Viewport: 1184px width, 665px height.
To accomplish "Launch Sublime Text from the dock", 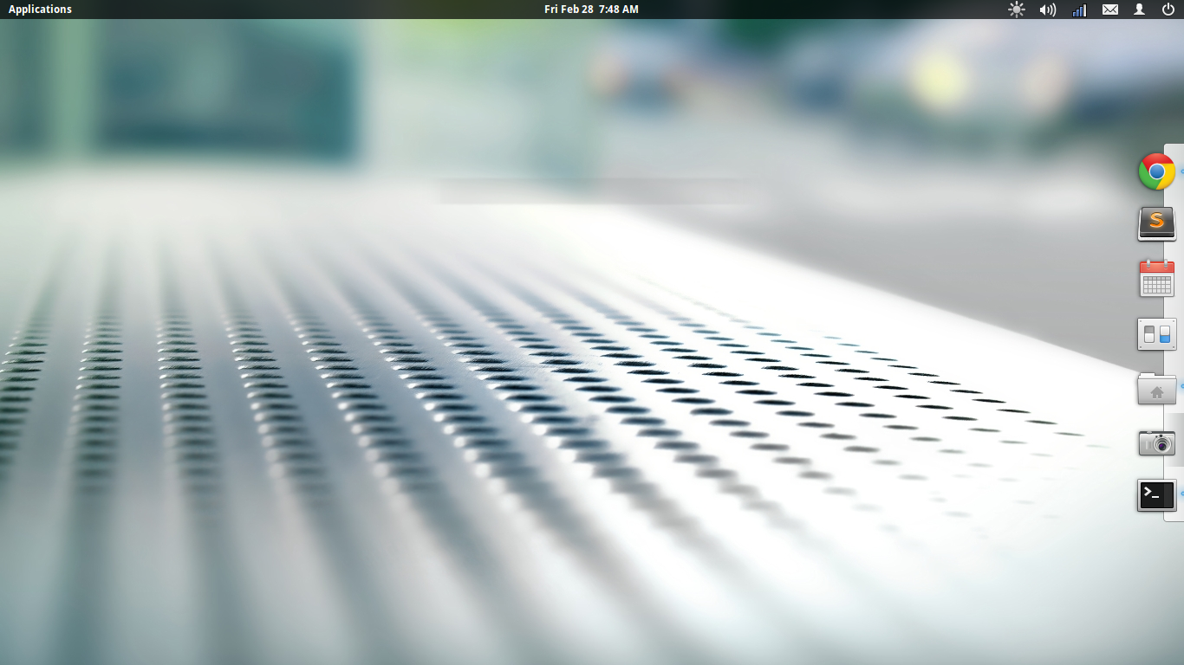I will 1156,223.
